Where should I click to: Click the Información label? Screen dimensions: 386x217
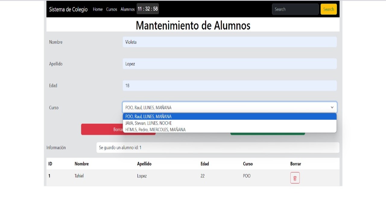(56, 148)
